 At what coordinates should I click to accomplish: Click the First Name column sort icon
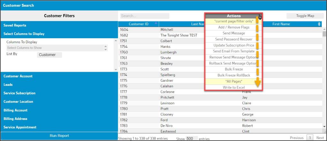[x=319, y=24]
